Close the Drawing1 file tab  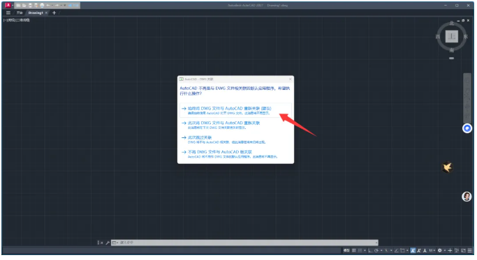click(46, 13)
